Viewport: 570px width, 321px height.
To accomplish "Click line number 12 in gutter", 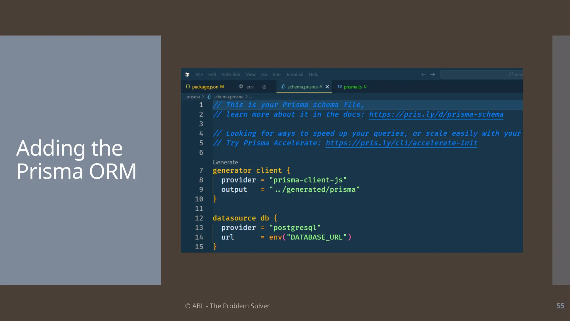I will click(x=199, y=218).
